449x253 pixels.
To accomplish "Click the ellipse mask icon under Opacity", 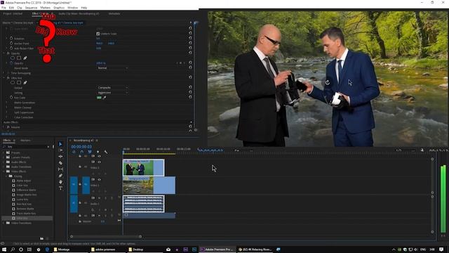I will click(x=13, y=58).
